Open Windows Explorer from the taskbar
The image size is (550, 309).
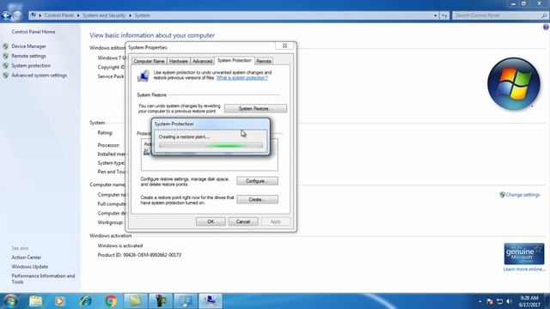pos(35,301)
